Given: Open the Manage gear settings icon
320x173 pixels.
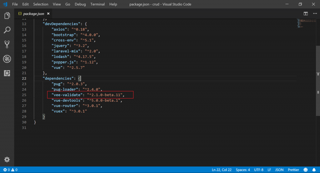Looking at the screenshot, I should (7, 159).
